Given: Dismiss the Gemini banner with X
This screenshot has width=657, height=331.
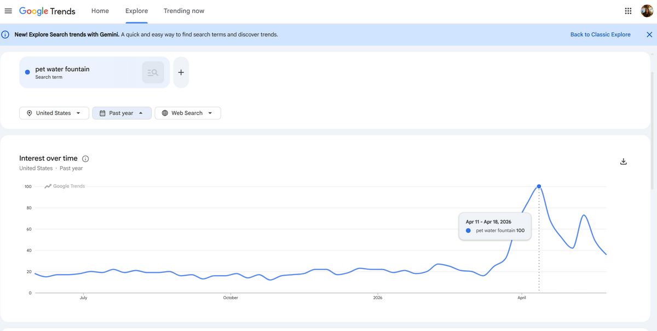Looking at the screenshot, I should (649, 35).
